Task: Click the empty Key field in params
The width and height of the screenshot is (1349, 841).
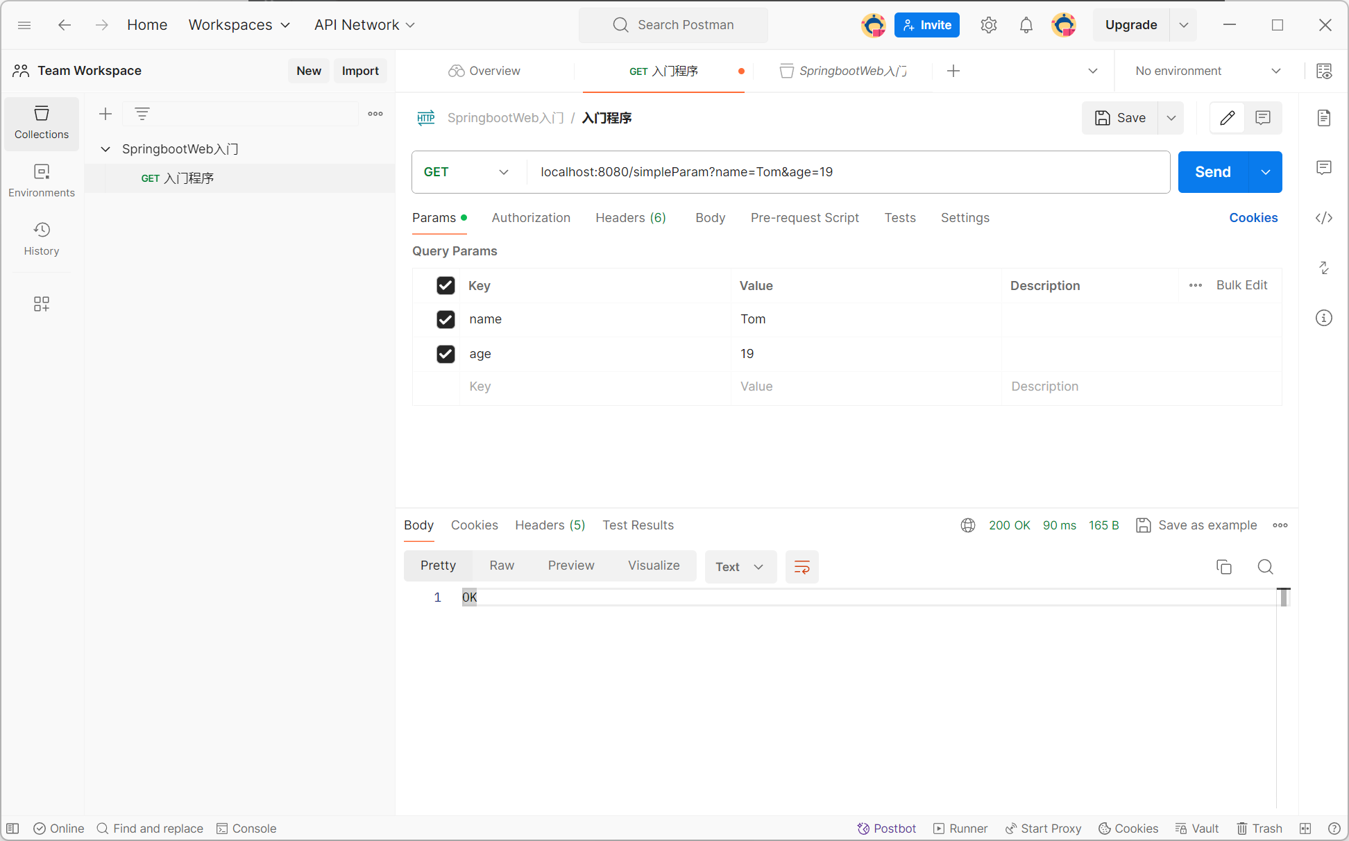Action: 595,386
